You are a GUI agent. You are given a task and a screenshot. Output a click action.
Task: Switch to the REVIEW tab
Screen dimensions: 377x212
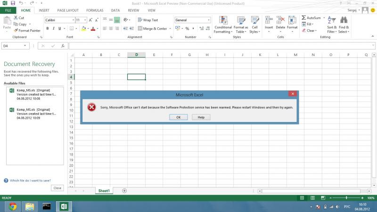133,10
